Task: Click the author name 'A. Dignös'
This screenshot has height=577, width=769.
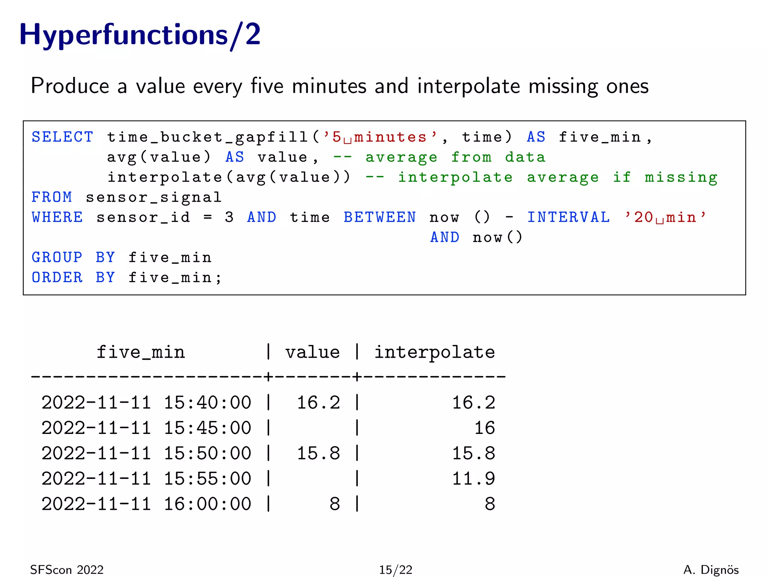Action: [711, 569]
